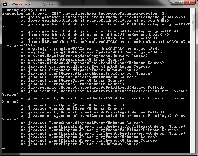This screenshot has height=156, width=198.
Task: Click the RepaintArea.updateComponent line
Action: pyautogui.click(x=84, y=56)
